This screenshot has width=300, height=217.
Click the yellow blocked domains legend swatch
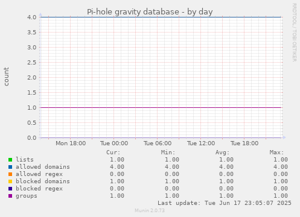click(x=10, y=181)
